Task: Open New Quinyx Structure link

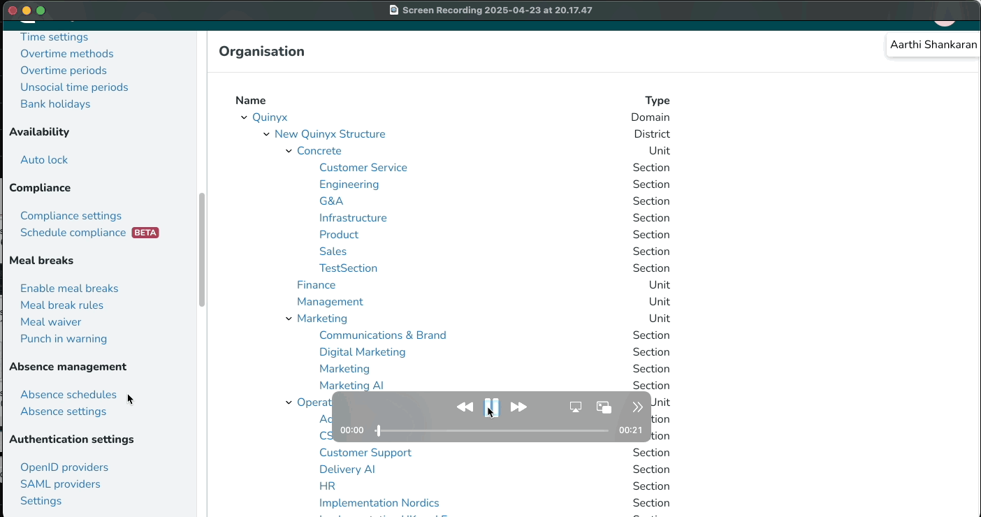Action: pos(330,134)
